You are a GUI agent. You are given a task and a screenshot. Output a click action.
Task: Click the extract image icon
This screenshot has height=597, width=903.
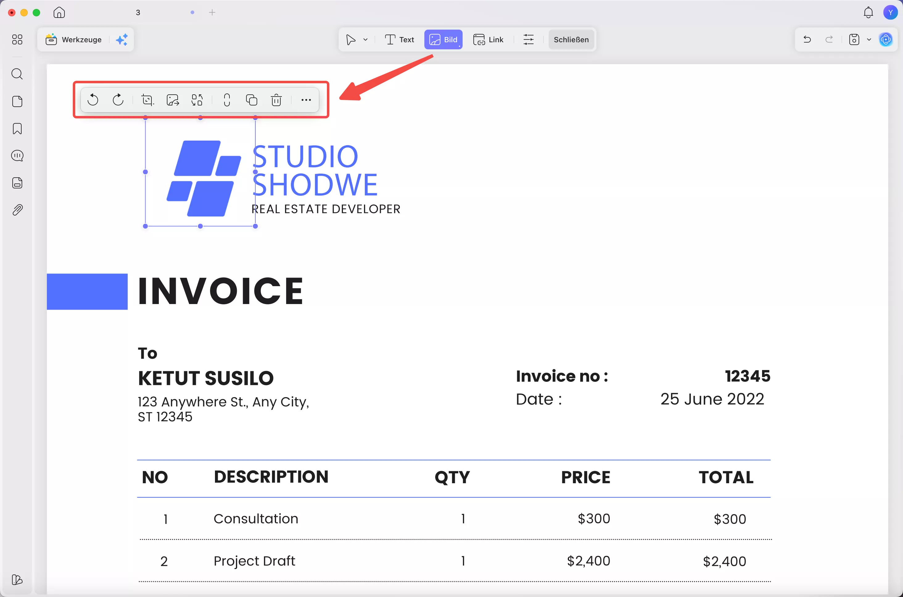[x=172, y=100]
